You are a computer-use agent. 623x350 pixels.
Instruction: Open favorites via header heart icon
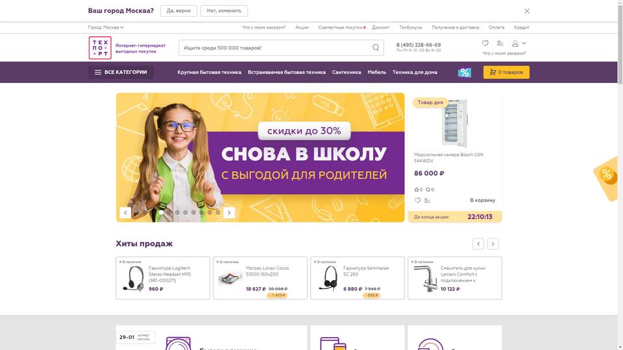point(485,43)
